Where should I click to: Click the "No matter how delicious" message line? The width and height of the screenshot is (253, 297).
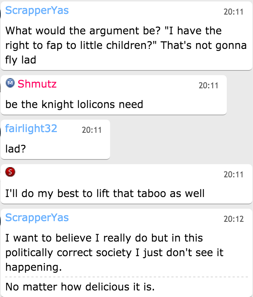pos(80,286)
